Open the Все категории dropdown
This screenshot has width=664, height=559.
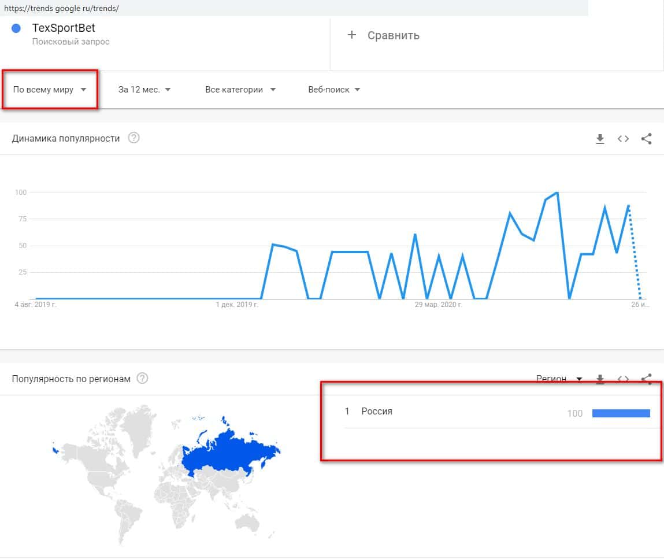[x=240, y=90]
